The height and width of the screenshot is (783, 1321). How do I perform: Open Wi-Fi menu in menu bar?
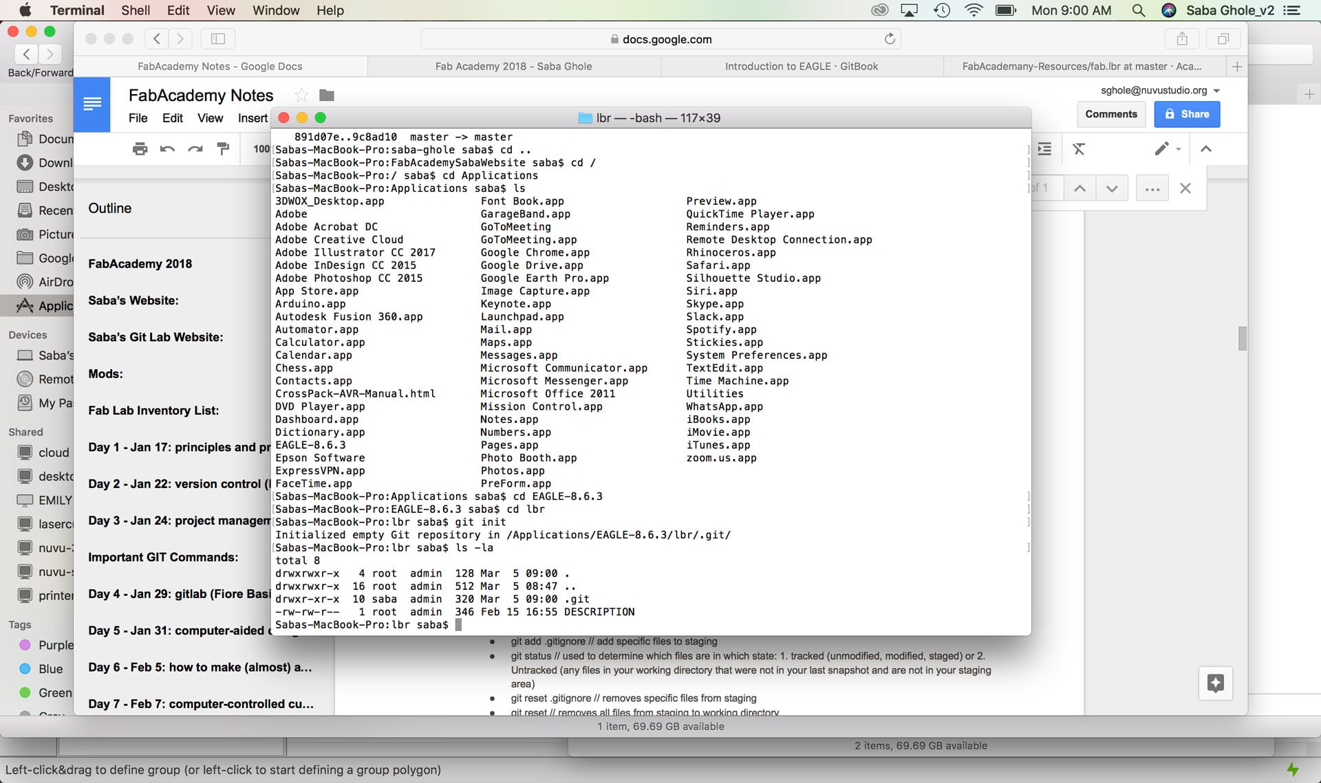pos(974,10)
